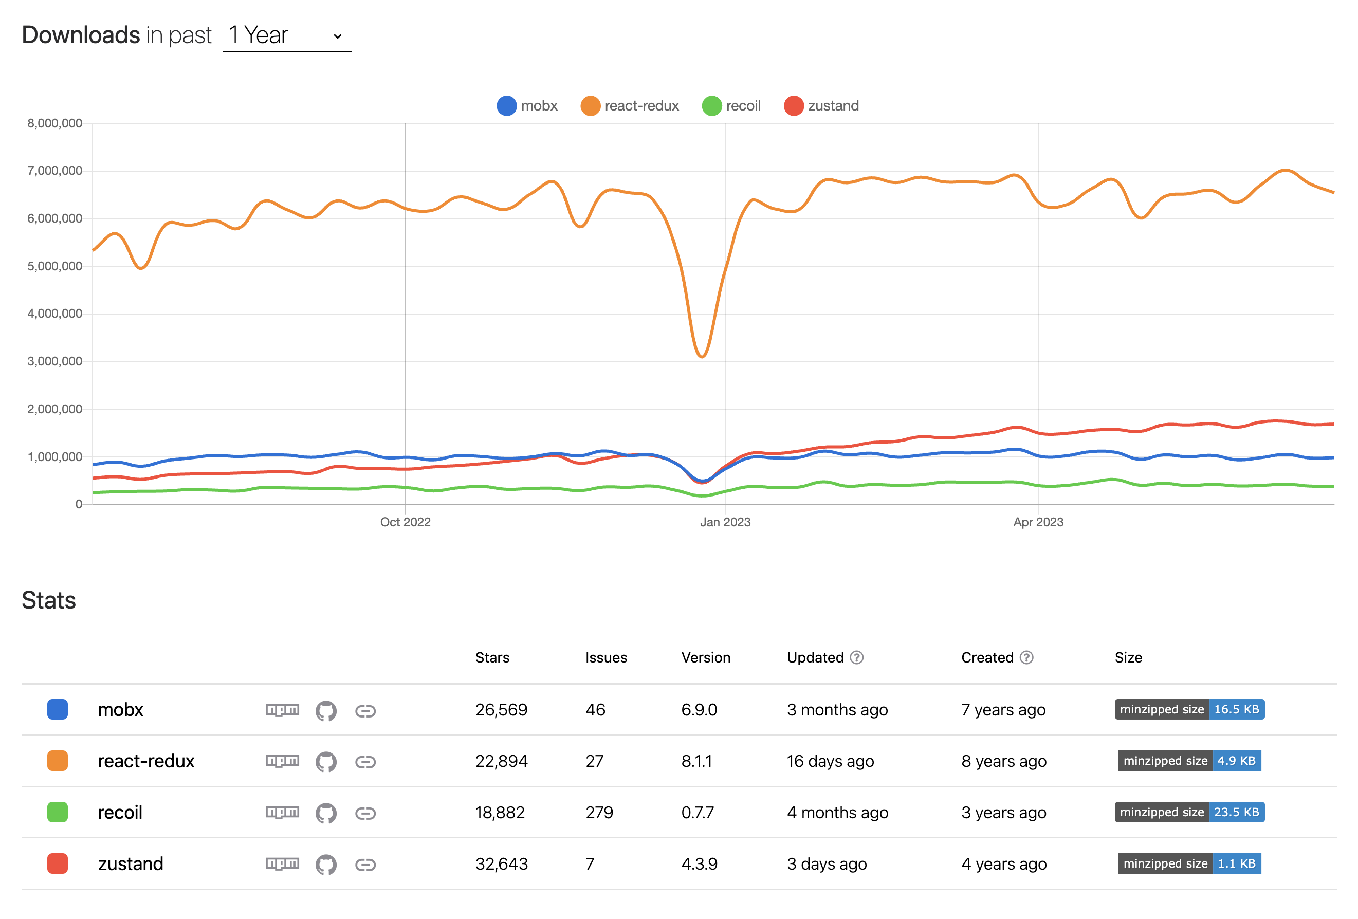Toggle mobx series in chart legend
This screenshot has height=919, width=1358.
tap(527, 106)
